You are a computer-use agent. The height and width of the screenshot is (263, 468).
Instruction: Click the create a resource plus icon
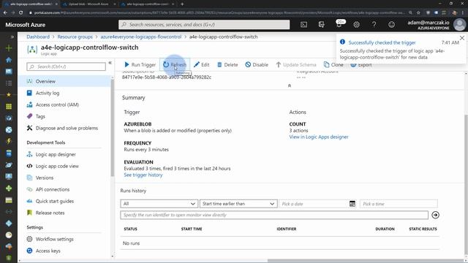coord(9,48)
